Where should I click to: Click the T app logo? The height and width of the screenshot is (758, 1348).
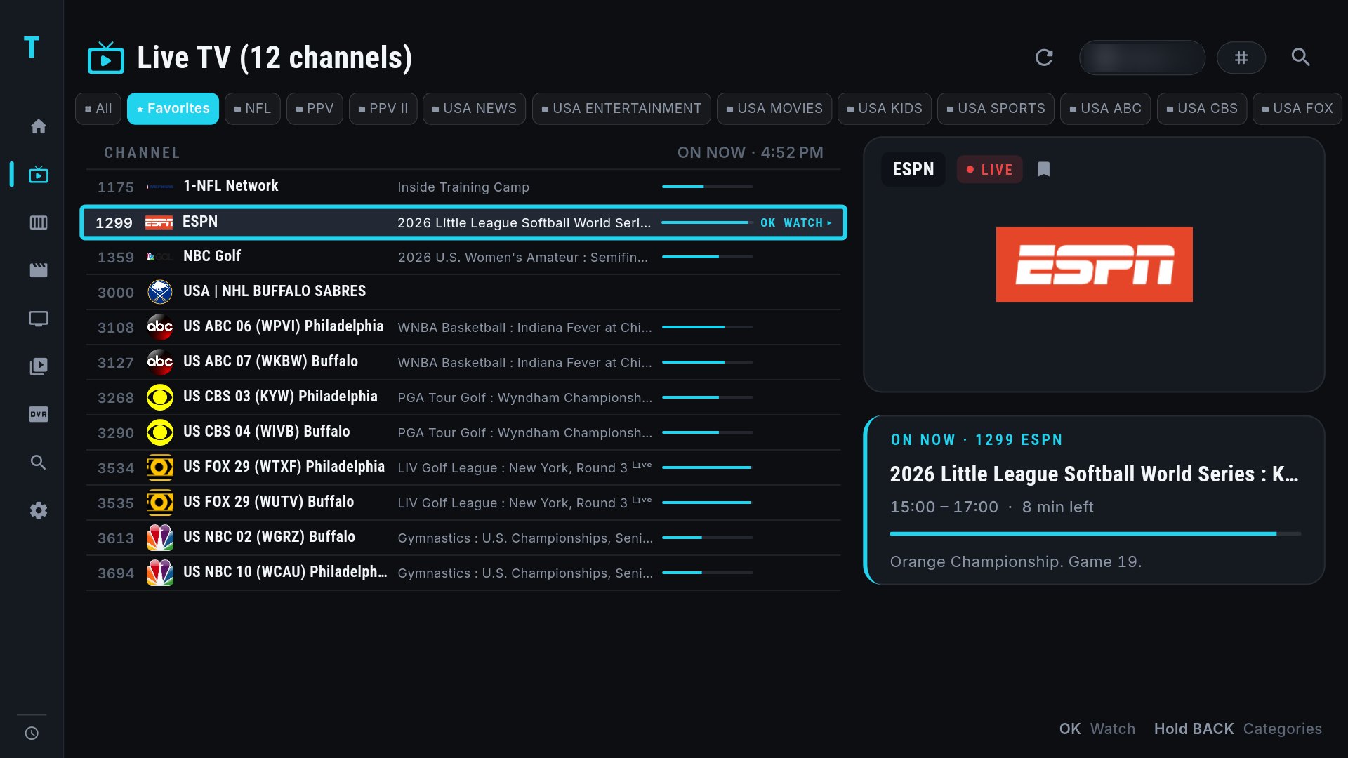tap(32, 48)
